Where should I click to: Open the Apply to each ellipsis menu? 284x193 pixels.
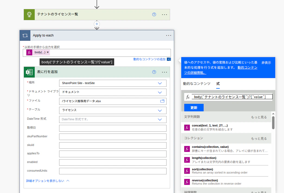point(169,35)
